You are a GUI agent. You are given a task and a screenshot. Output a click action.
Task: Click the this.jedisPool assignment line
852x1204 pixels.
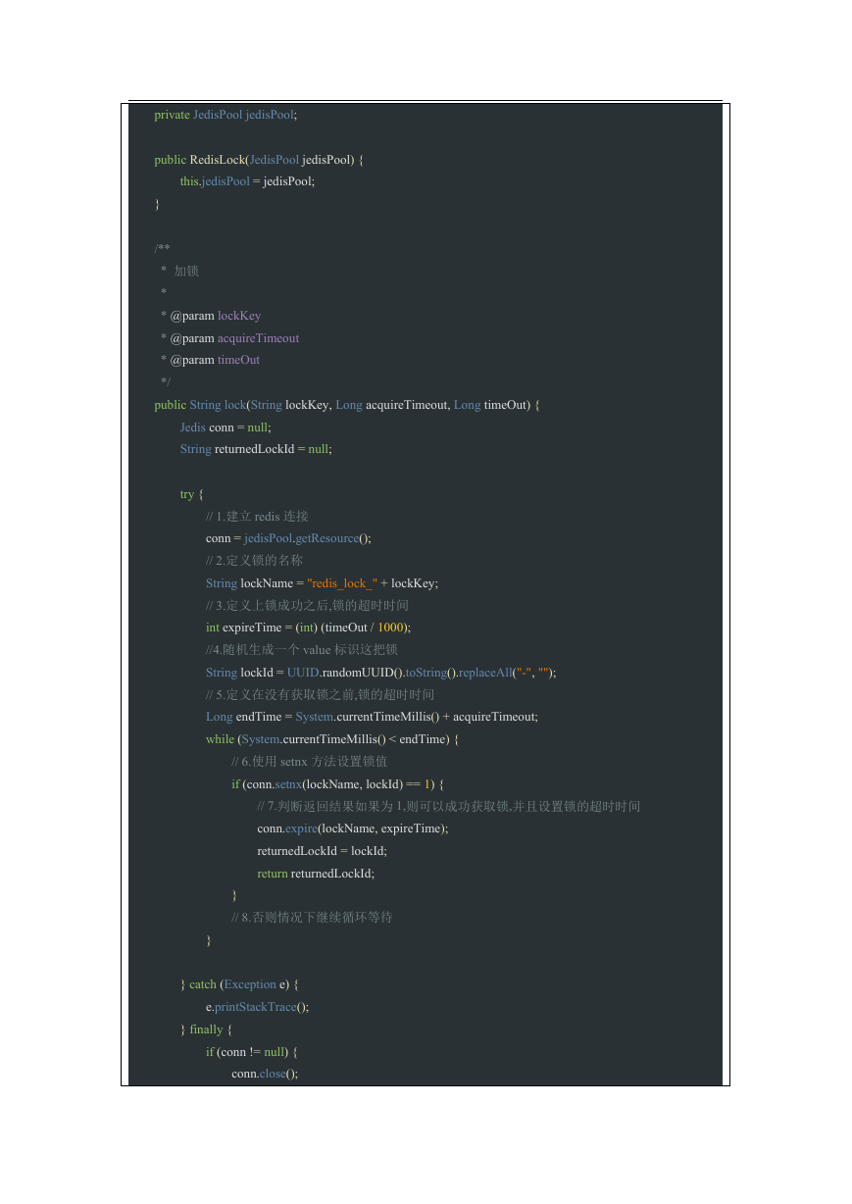(247, 181)
